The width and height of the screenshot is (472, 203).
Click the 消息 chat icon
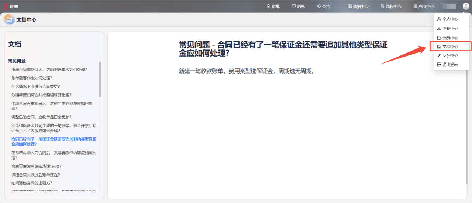(x=294, y=6)
